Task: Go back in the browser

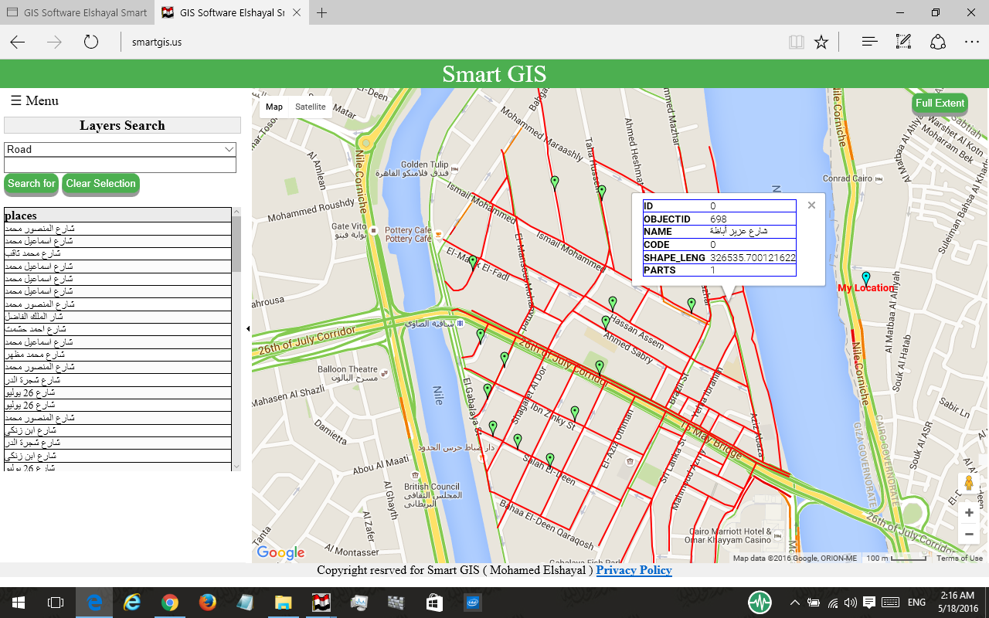Action: pos(18,42)
